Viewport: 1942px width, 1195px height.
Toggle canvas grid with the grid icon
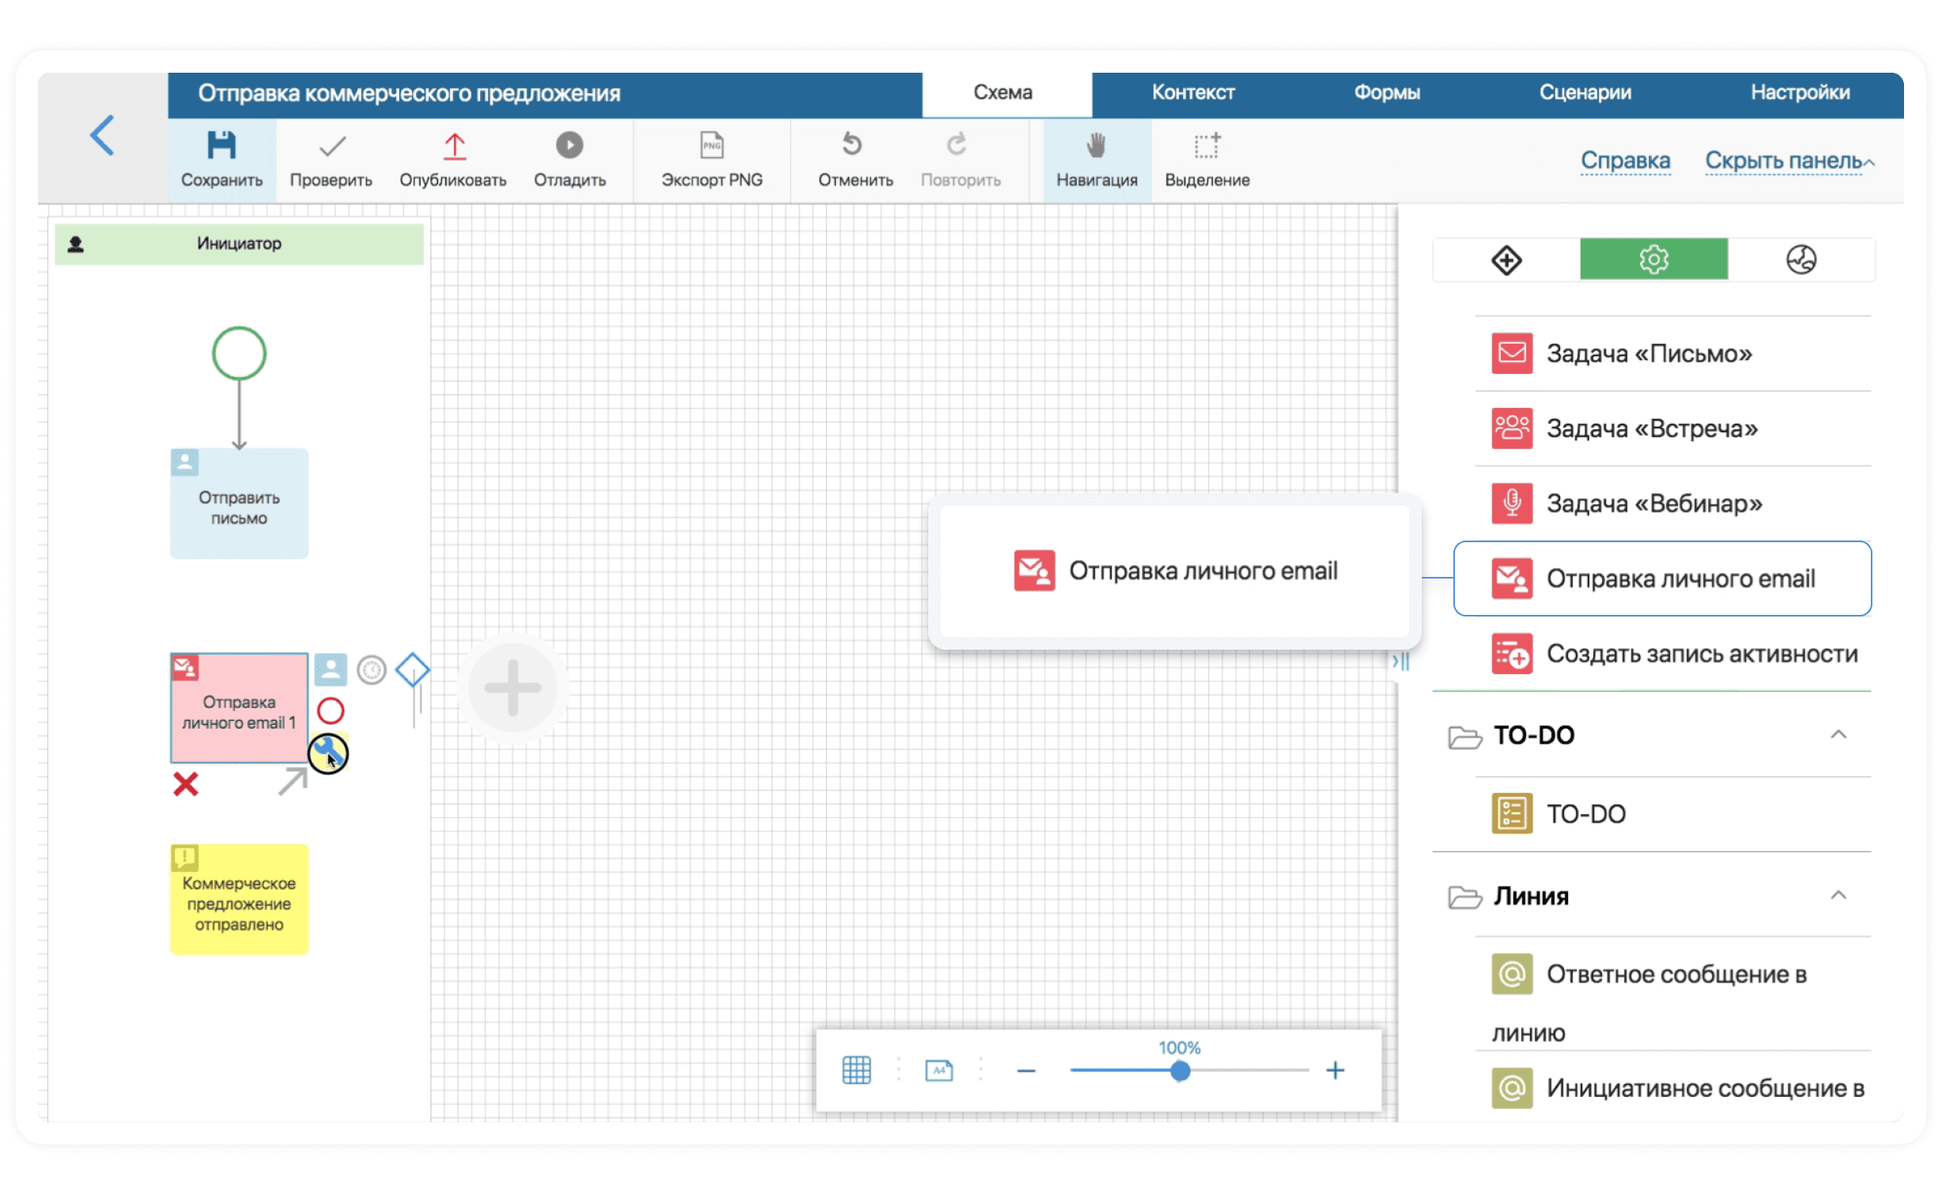(x=856, y=1070)
